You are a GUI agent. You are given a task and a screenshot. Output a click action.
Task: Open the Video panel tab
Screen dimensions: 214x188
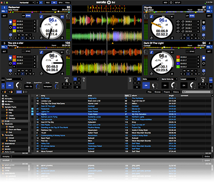pyautogui.click(x=67, y=3)
